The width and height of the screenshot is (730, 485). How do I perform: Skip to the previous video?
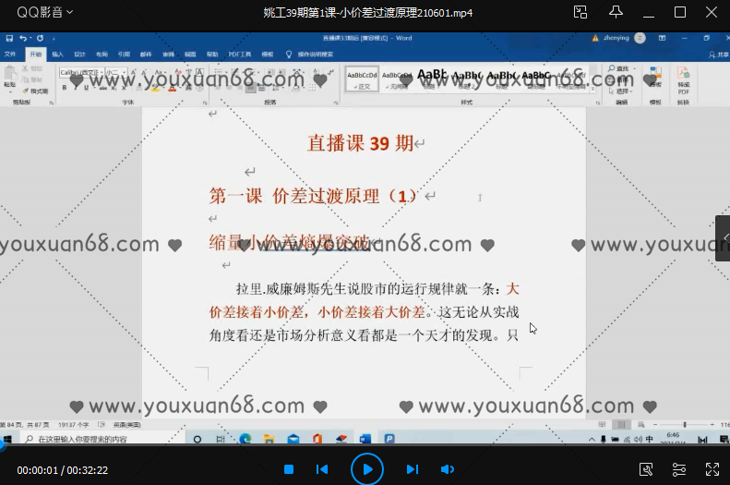322,469
